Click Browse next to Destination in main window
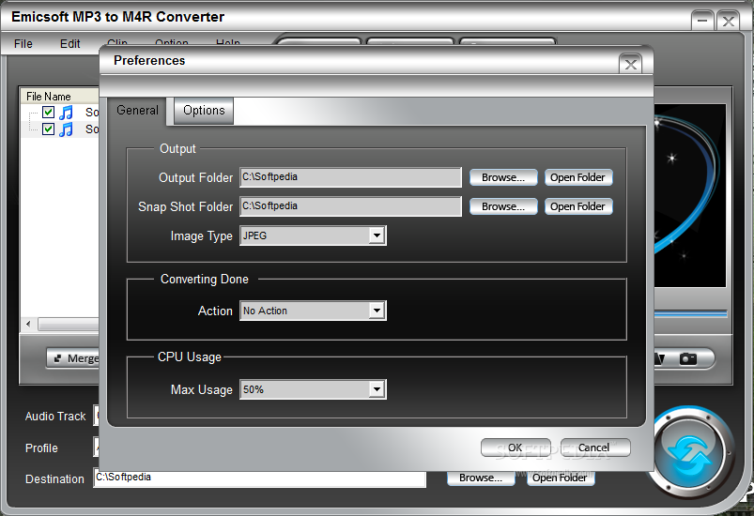Image resolution: width=754 pixels, height=516 pixels. [481, 478]
